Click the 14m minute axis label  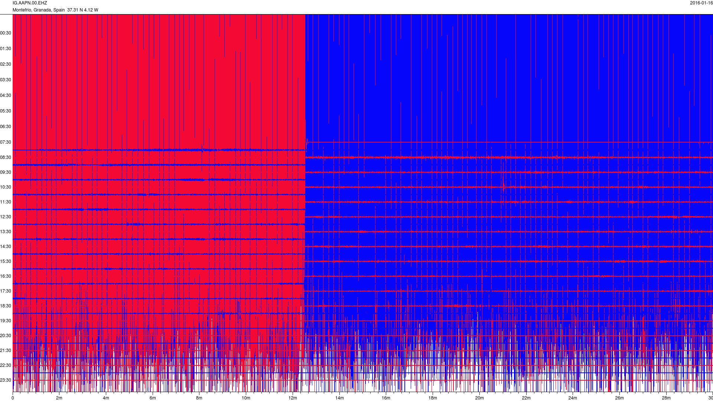(339, 398)
